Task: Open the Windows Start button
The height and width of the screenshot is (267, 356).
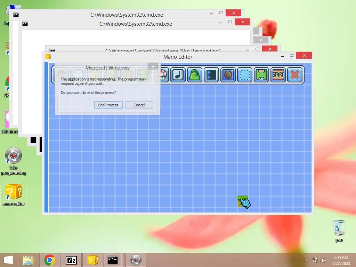Action: (x=8, y=260)
